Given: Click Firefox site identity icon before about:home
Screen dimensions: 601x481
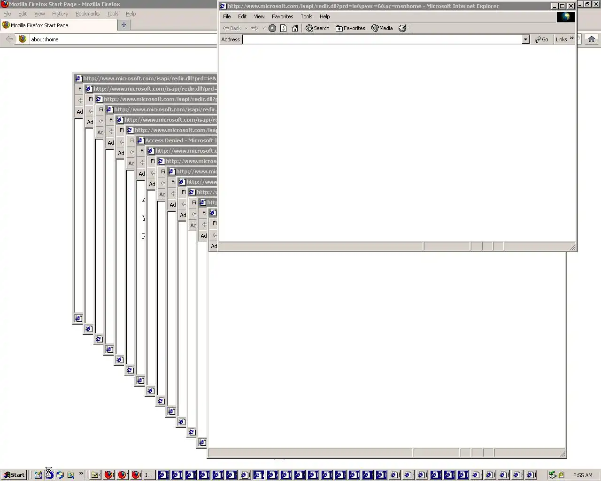Looking at the screenshot, I should pos(23,39).
